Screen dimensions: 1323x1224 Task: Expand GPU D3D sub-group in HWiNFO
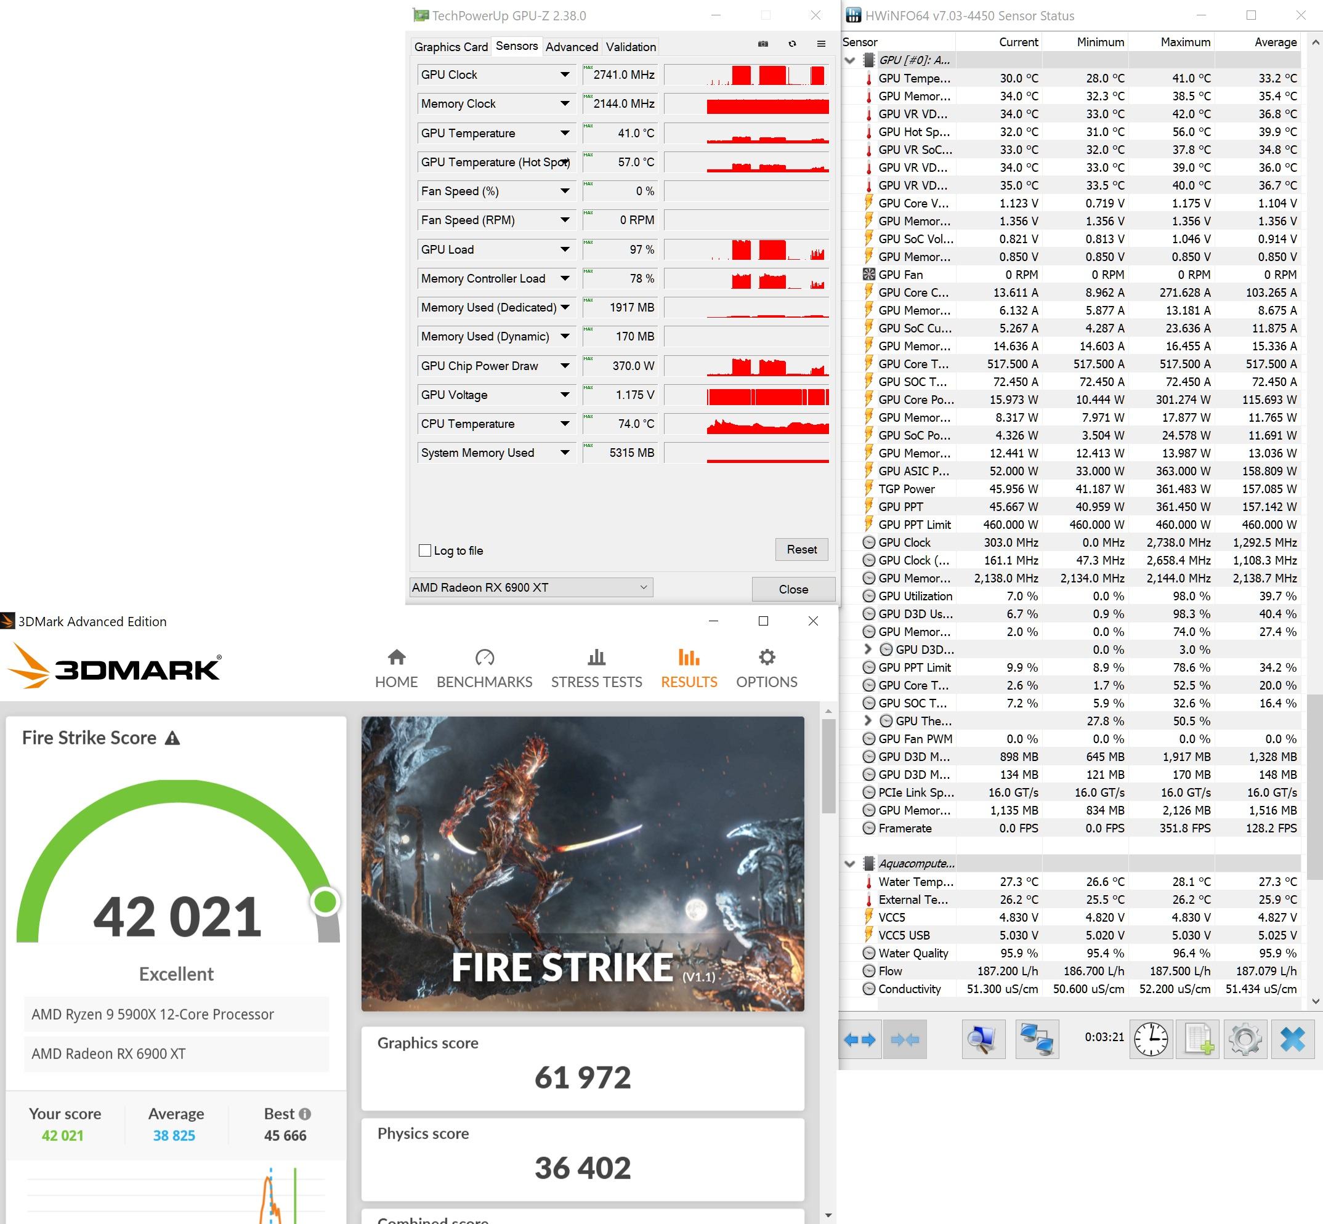[x=868, y=650]
